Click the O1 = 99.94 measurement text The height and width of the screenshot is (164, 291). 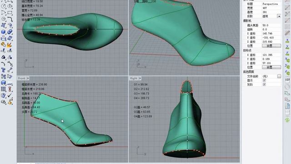click(140, 84)
